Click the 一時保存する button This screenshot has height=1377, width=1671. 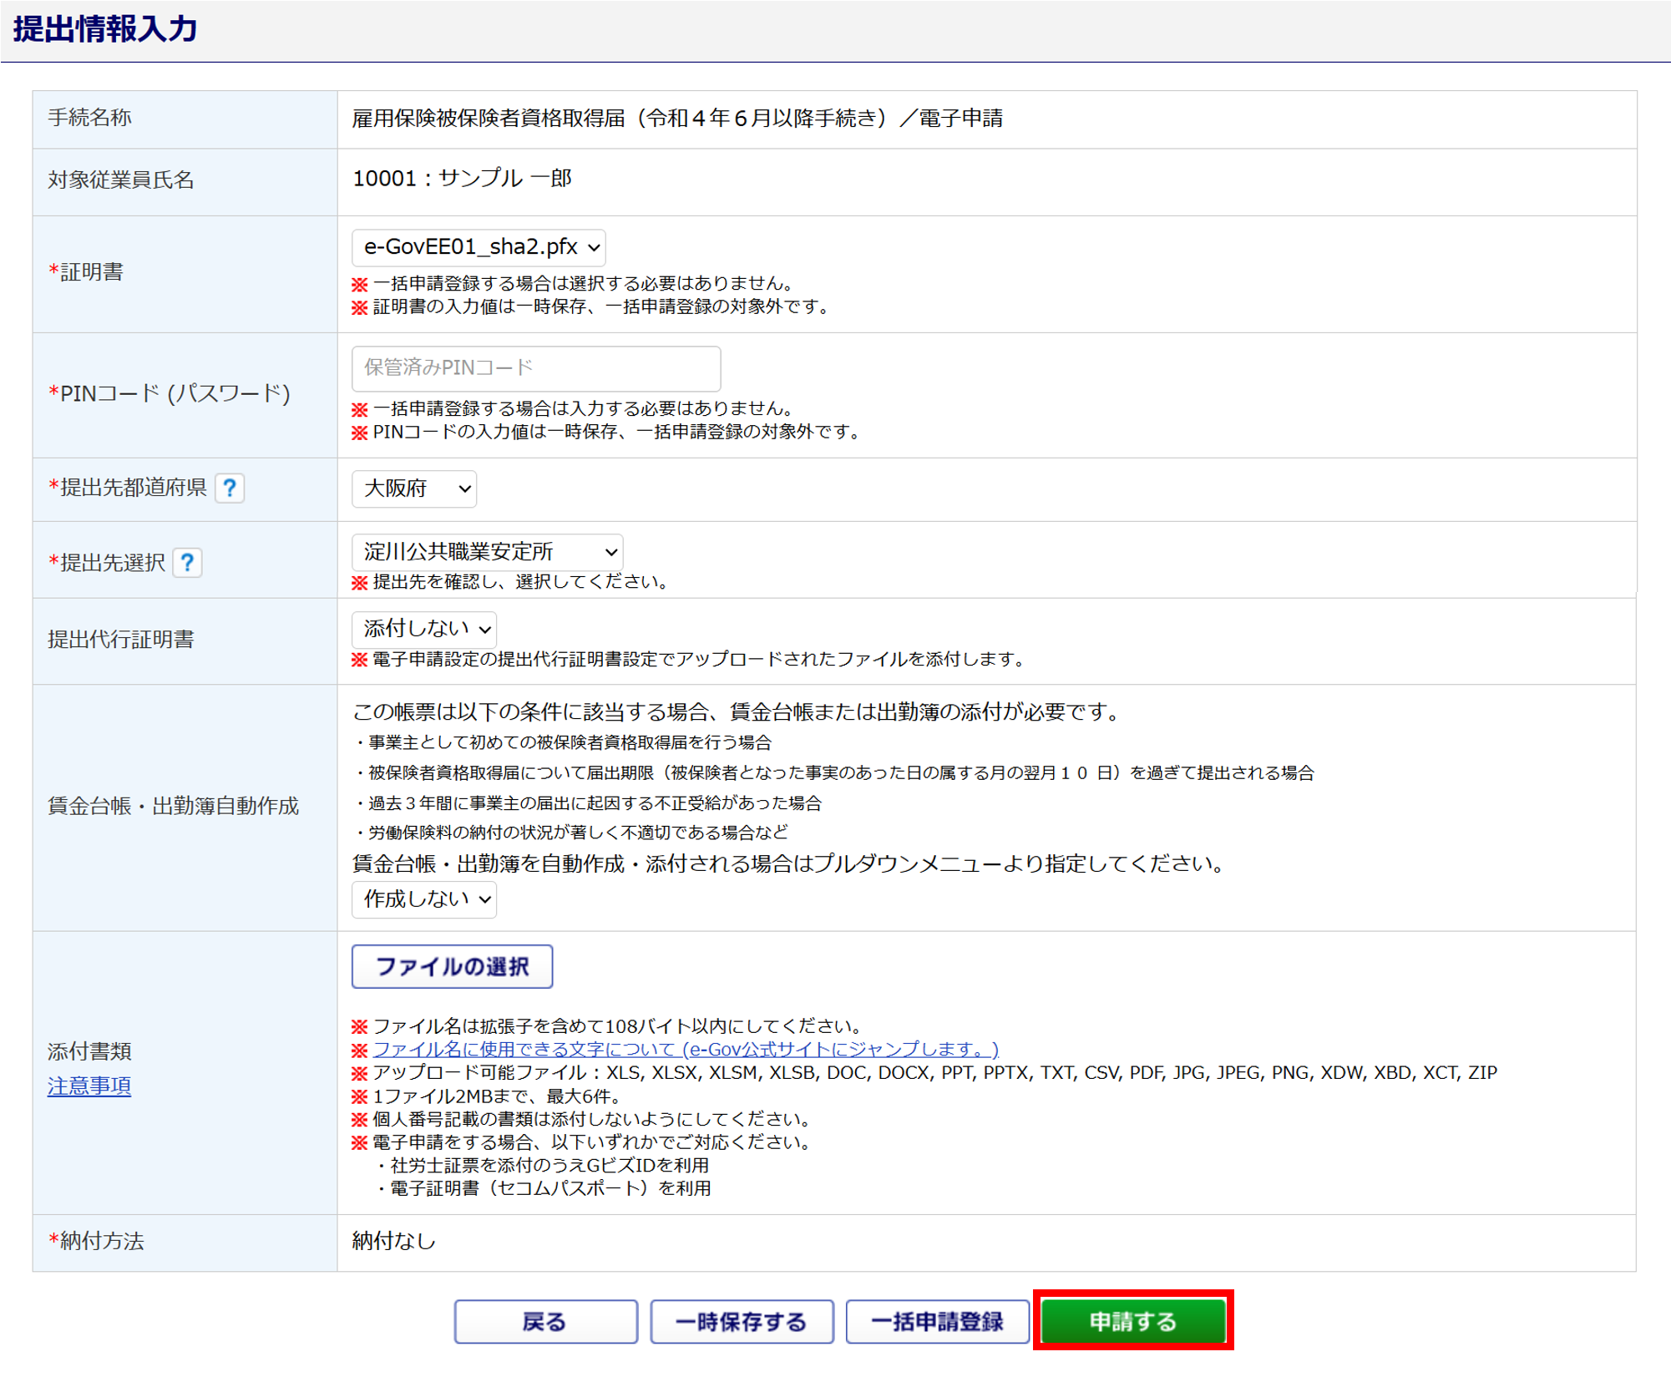[742, 1321]
